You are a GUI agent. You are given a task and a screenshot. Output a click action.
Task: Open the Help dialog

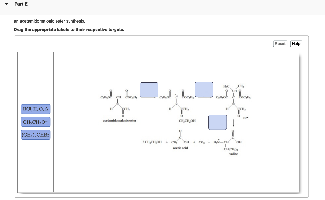[x=296, y=43]
